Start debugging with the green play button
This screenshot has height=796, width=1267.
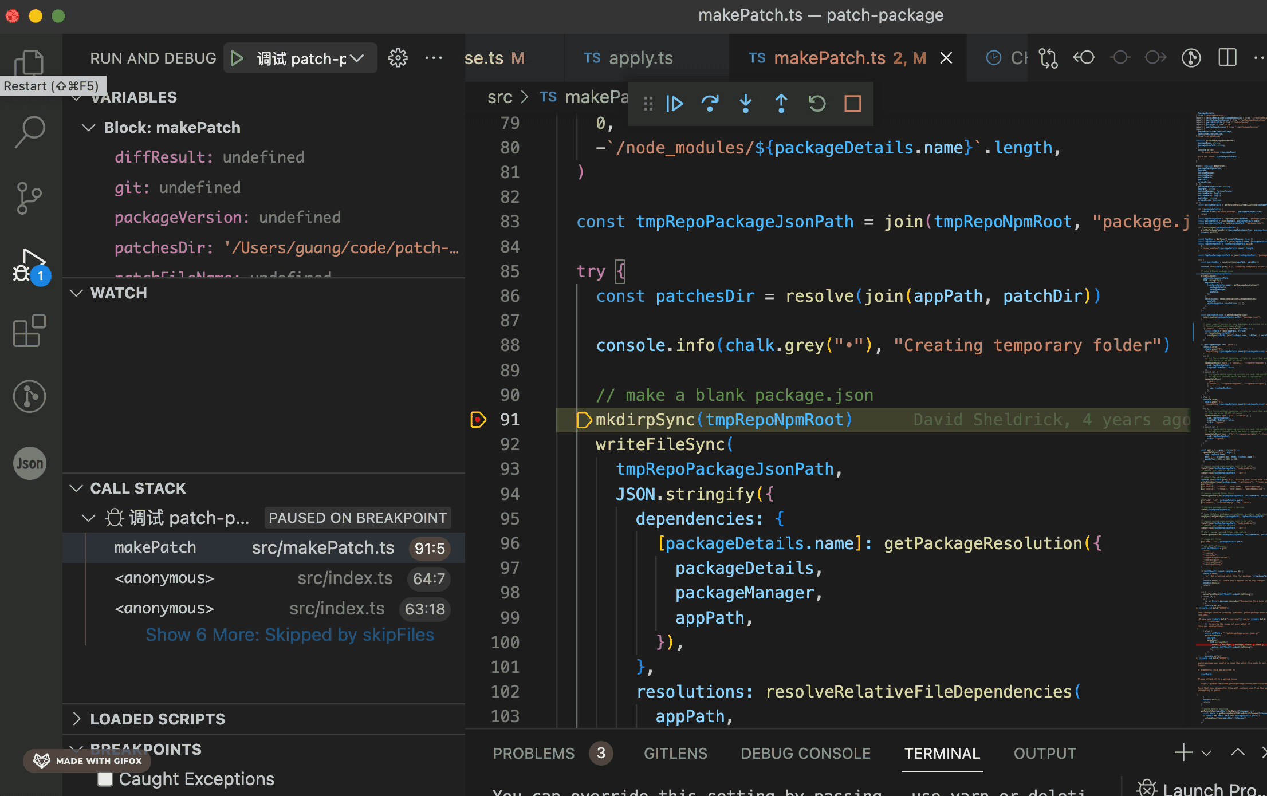pos(237,58)
